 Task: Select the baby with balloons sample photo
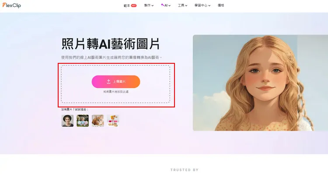[83, 121]
